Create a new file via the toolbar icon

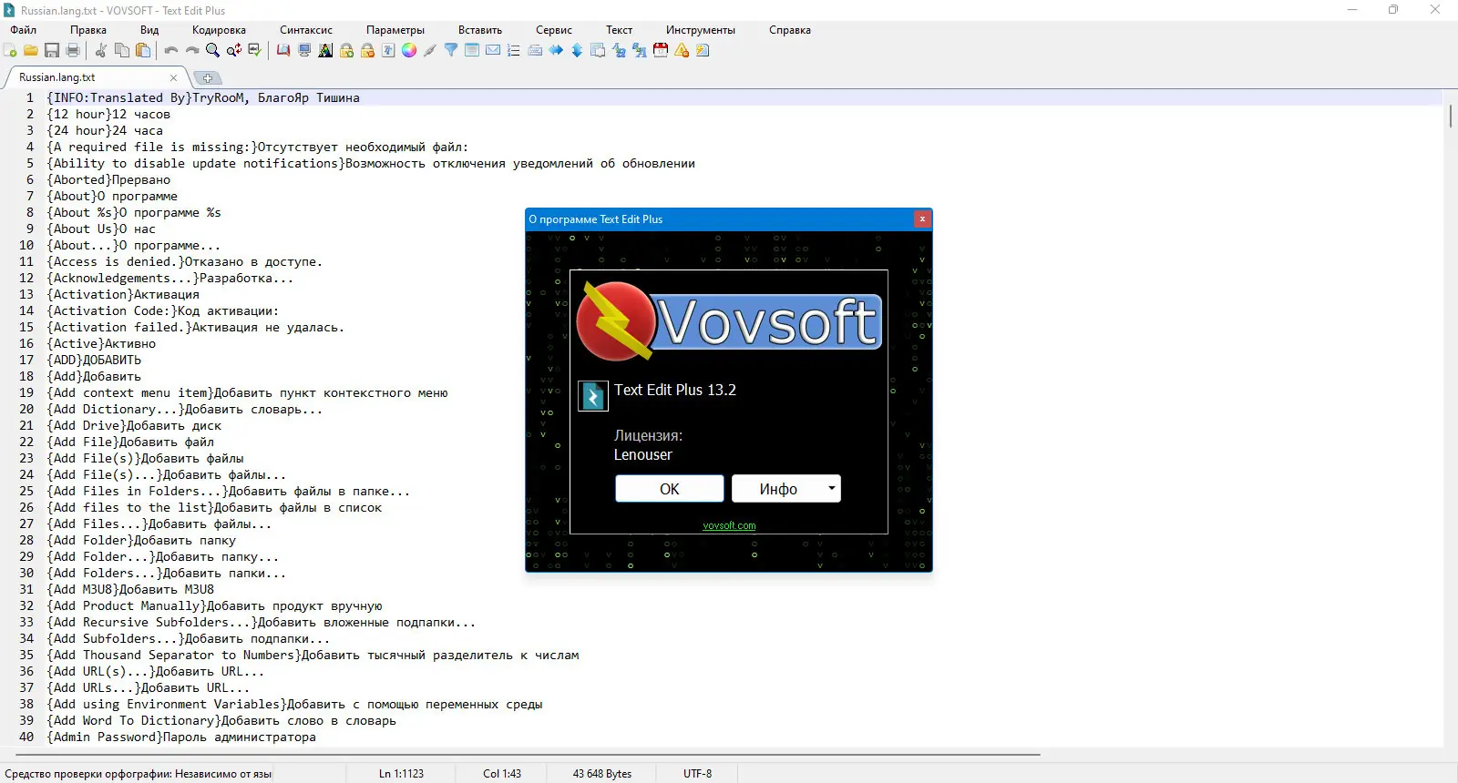pos(10,51)
